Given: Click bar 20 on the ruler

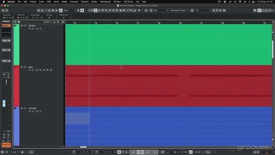Looking at the screenshot, I should coord(117,23).
